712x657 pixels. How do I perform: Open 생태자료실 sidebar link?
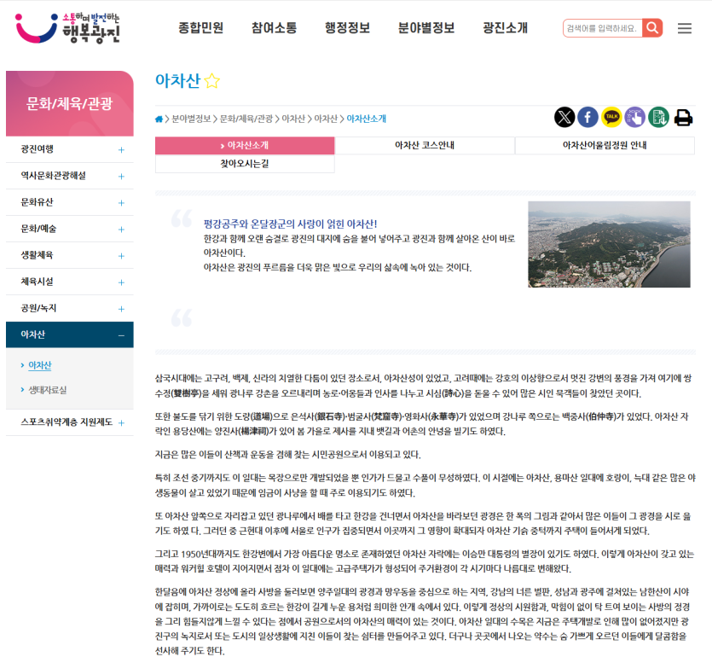[x=48, y=390]
